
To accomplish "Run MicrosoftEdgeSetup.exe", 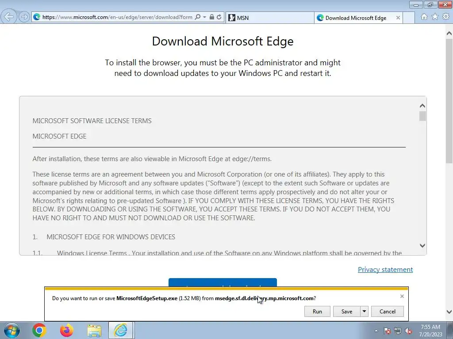I will click(317, 311).
